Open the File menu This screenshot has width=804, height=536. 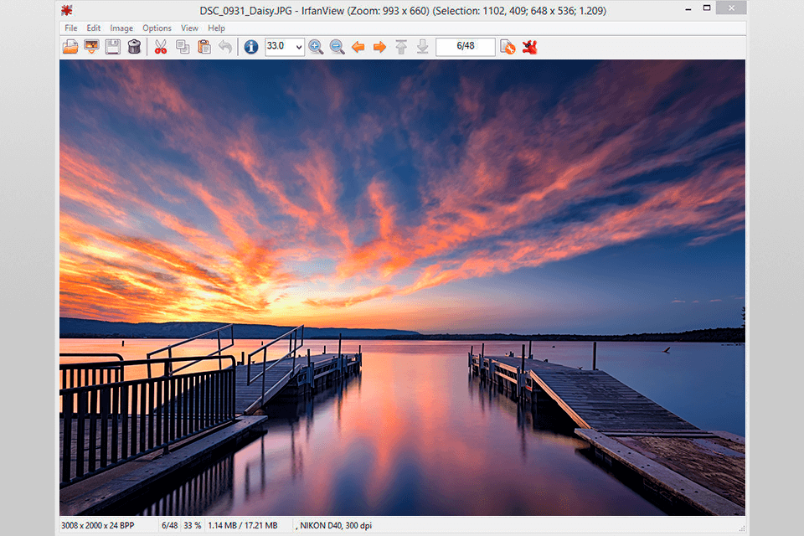(x=70, y=28)
